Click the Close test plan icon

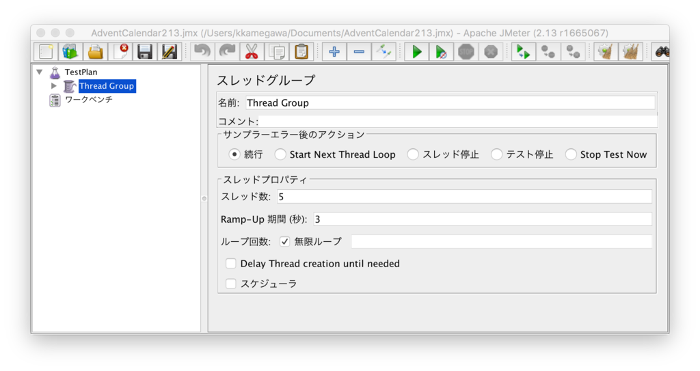[x=120, y=52]
